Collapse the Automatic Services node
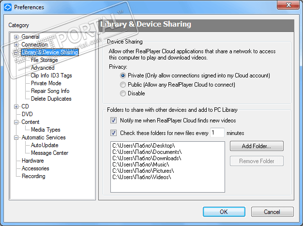Image resolution: width=303 pixels, height=226 pixels. pos(16,137)
